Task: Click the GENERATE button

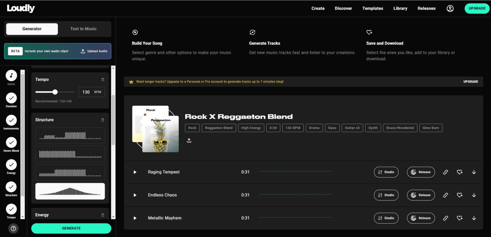Action: 71,228
